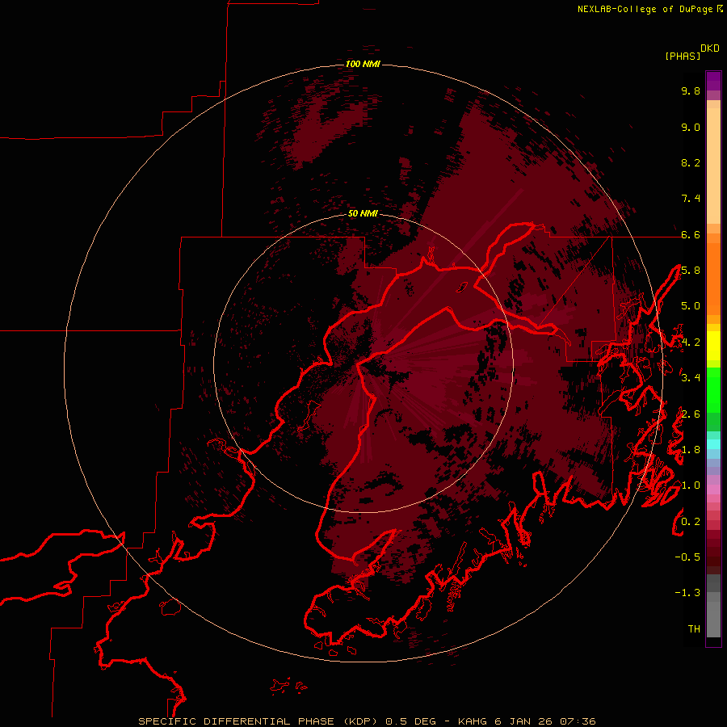Click the -0.5 value on color scale
The height and width of the screenshot is (727, 727).
tap(687, 557)
